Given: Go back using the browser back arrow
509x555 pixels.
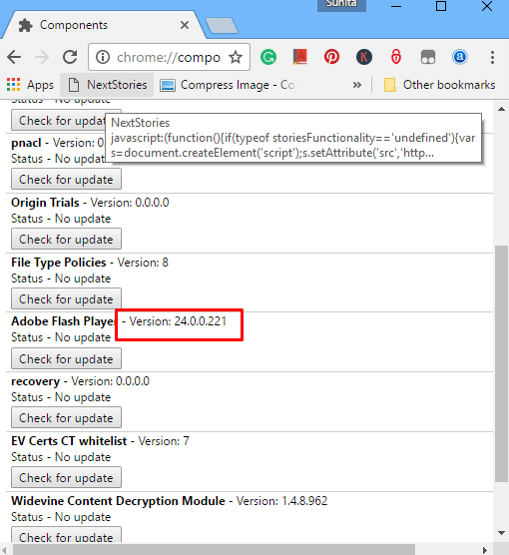Looking at the screenshot, I should tap(14, 57).
